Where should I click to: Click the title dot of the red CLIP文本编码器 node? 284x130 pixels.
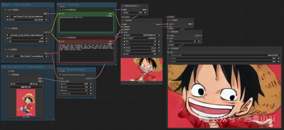pyautogui.click(x=60, y=38)
